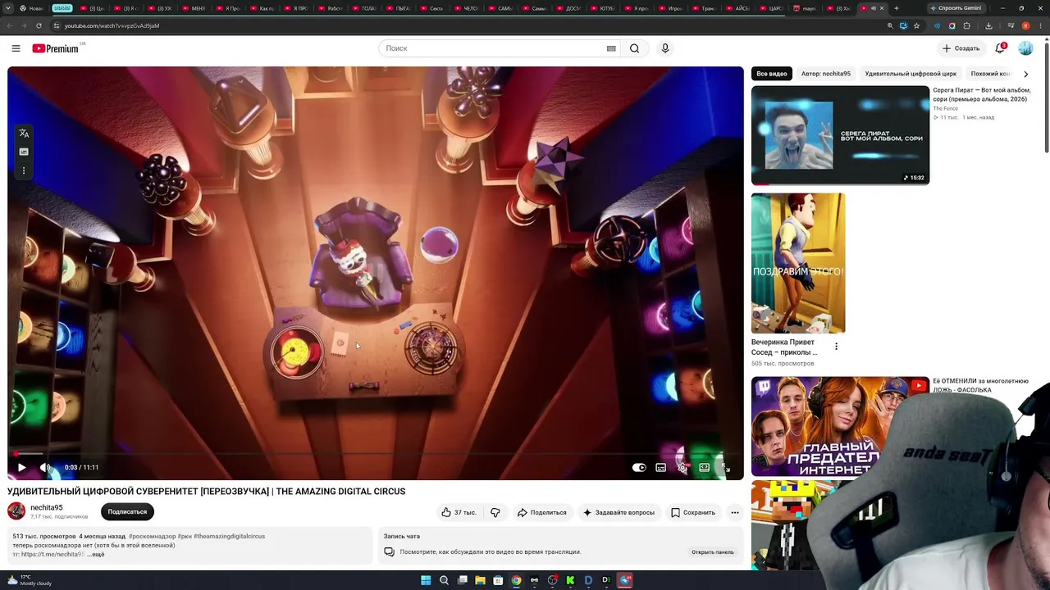Click the Поделиться share button
The height and width of the screenshot is (590, 1050).
(542, 512)
